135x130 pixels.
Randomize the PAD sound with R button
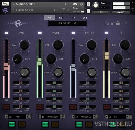[30, 117]
